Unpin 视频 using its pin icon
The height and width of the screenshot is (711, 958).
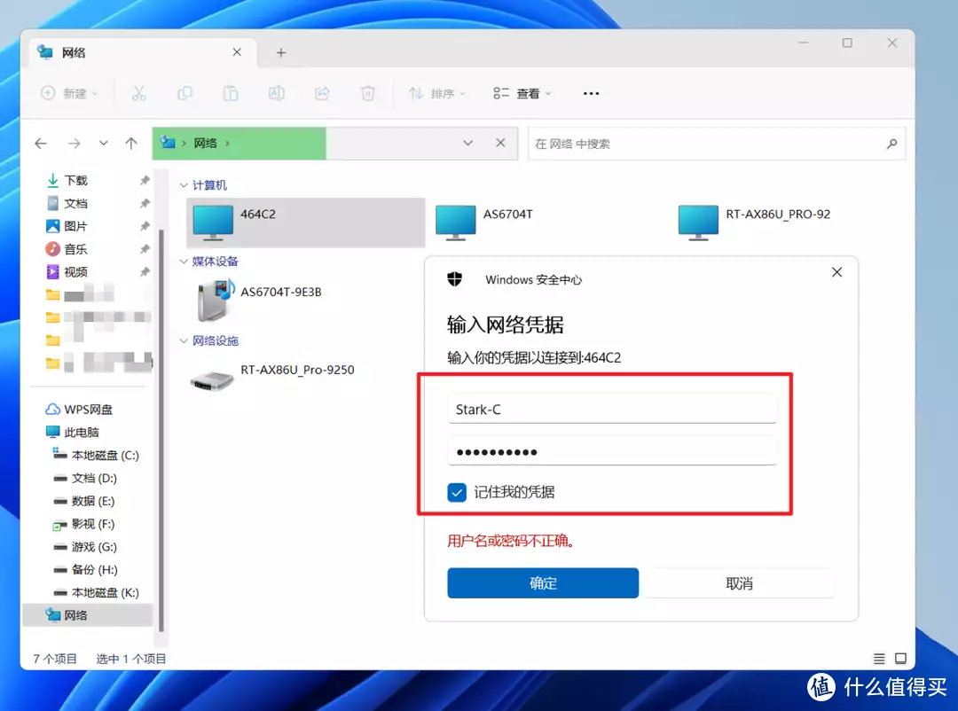(x=145, y=272)
